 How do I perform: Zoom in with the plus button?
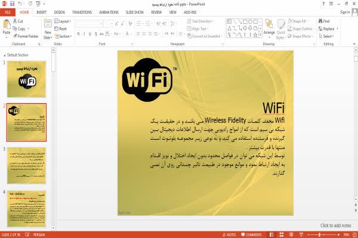pyautogui.click(x=338, y=234)
